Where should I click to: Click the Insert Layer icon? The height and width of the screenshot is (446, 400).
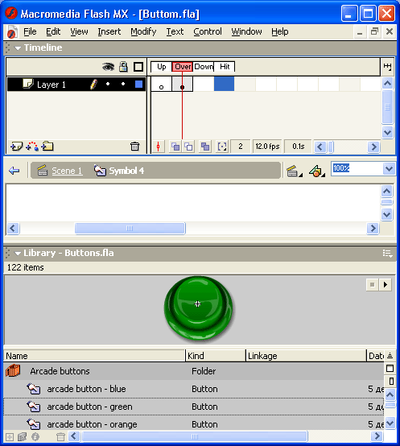[16, 147]
